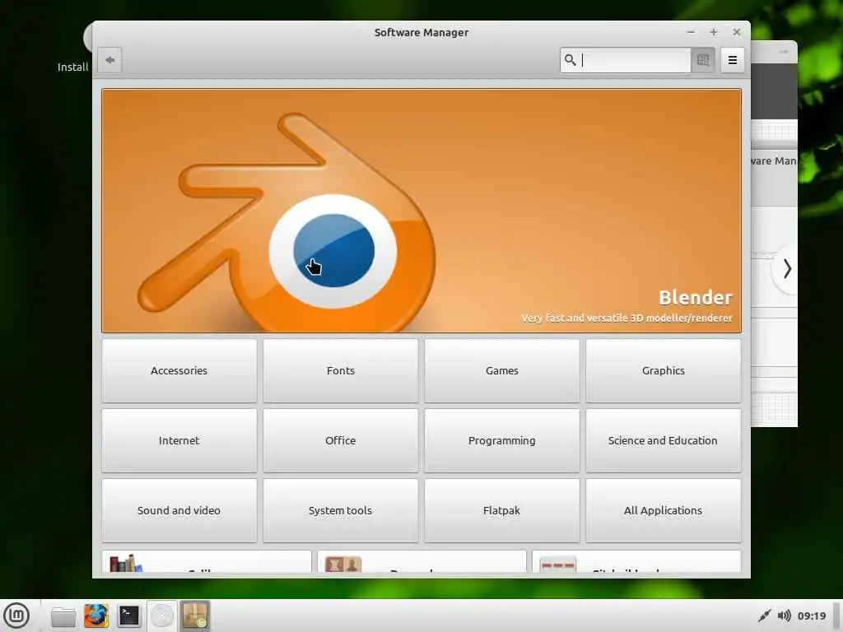Open the Office category
The height and width of the screenshot is (632, 843).
tap(340, 440)
